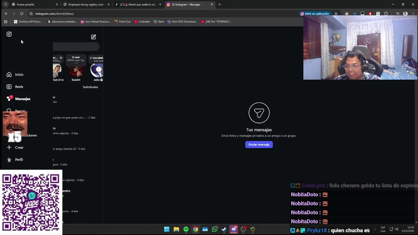Open the Extensions puzzle icon

tap(386, 14)
